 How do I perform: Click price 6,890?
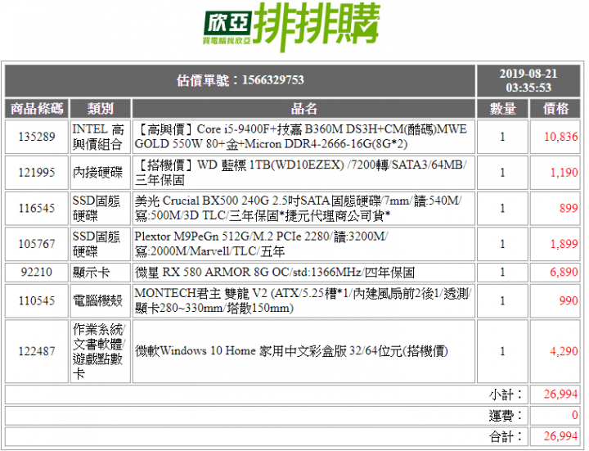tap(564, 272)
